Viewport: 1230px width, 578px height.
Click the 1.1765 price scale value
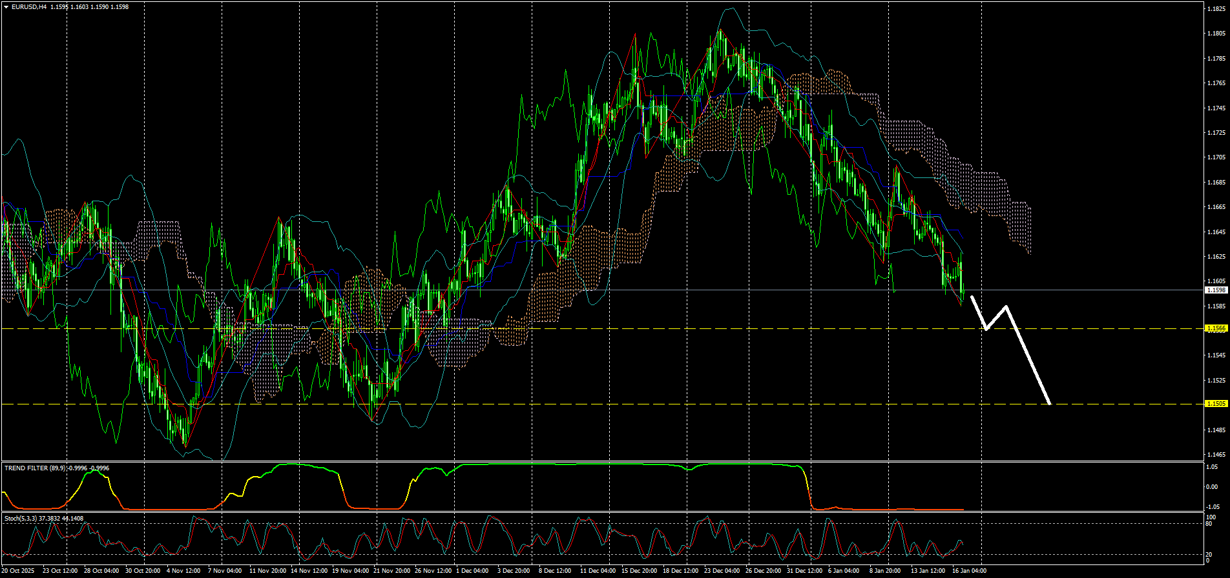pyautogui.click(x=1216, y=83)
